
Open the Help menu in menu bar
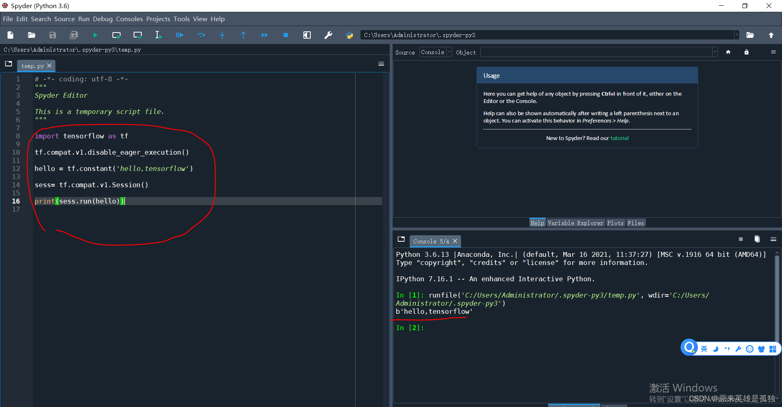217,19
